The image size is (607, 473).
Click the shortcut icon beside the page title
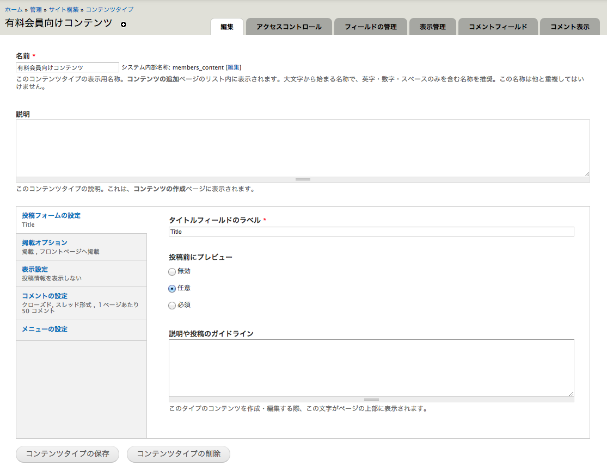[124, 23]
